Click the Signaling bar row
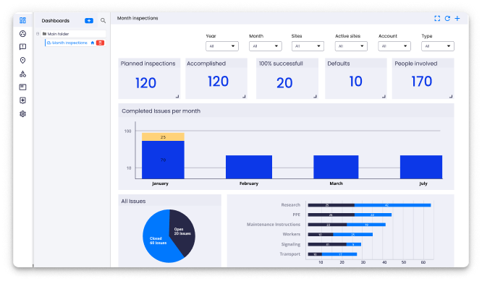This screenshot has height=281, width=482. [334, 244]
